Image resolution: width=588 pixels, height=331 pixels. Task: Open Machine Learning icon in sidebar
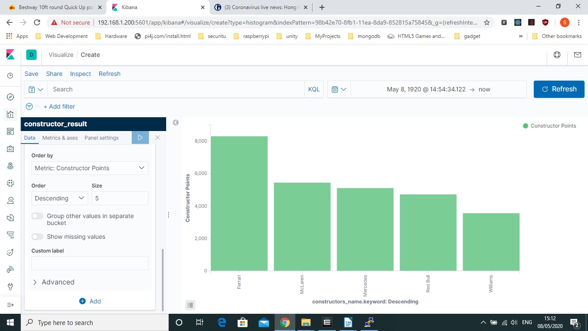pyautogui.click(x=10, y=183)
